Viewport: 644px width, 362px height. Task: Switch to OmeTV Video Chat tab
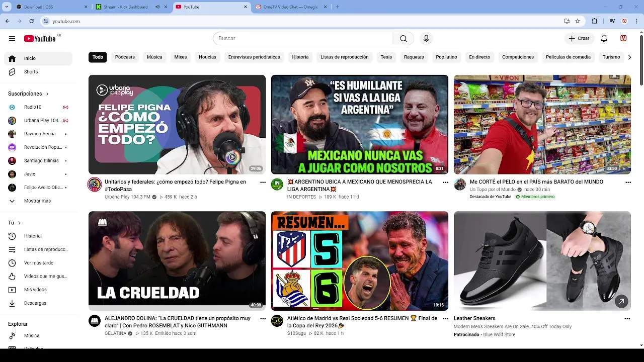coord(290,7)
